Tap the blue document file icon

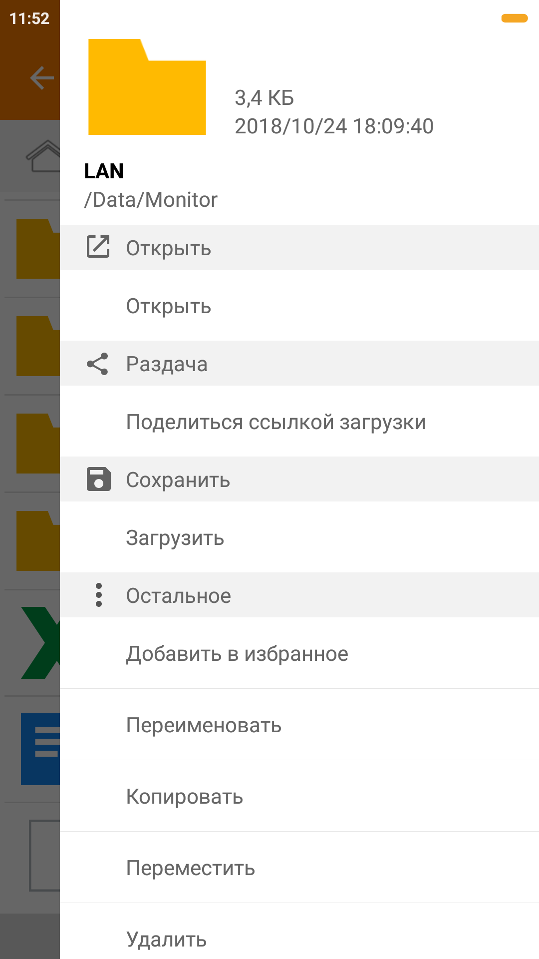pos(41,749)
